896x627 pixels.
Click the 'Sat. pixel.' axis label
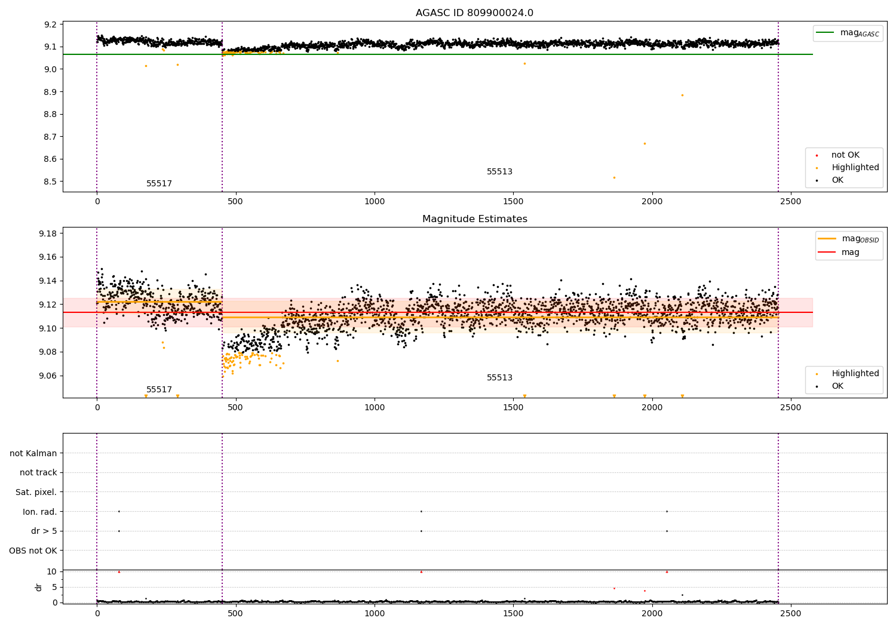click(x=36, y=493)
